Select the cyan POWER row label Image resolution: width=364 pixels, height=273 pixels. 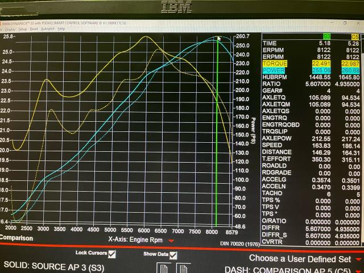(274, 71)
